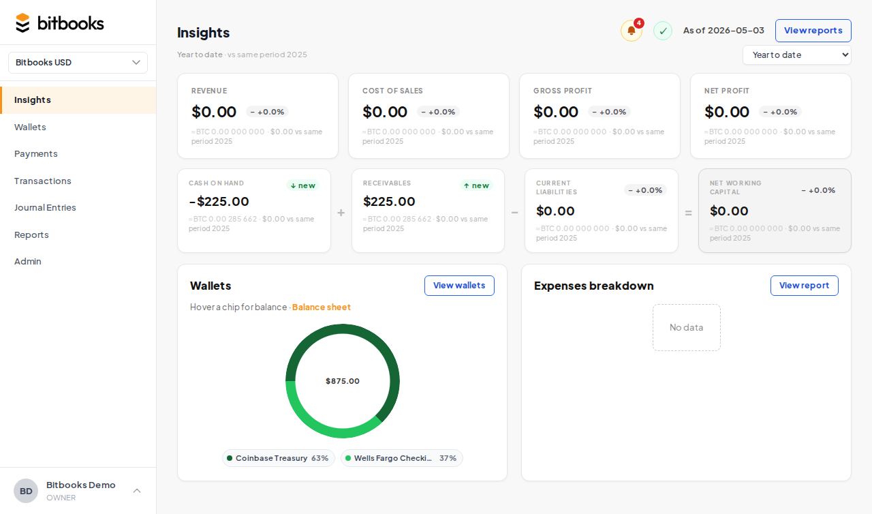
Task: Go to Admin section
Action: tap(78, 261)
